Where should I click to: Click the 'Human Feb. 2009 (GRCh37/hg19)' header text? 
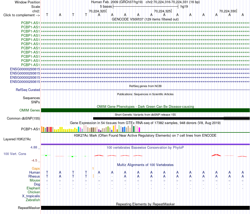click(117, 2)
